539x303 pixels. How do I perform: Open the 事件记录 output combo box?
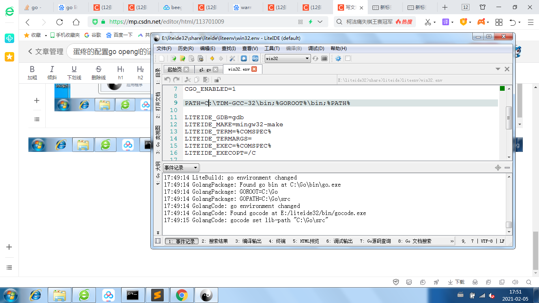pyautogui.click(x=181, y=168)
